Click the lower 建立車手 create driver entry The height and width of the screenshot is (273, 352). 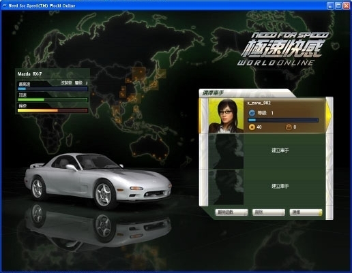click(x=280, y=186)
